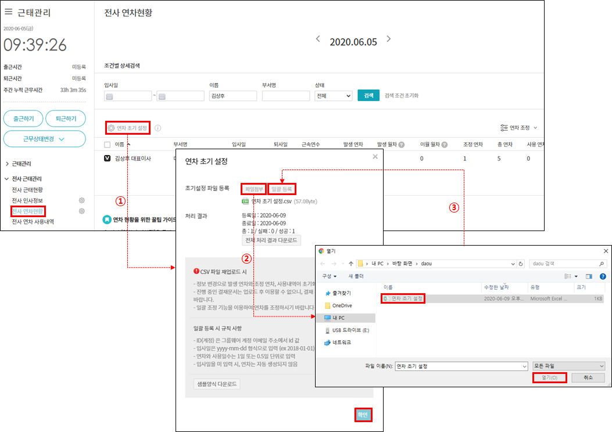Click the help icon beside 이월 월차
The image size is (612, 432).
[445, 145]
